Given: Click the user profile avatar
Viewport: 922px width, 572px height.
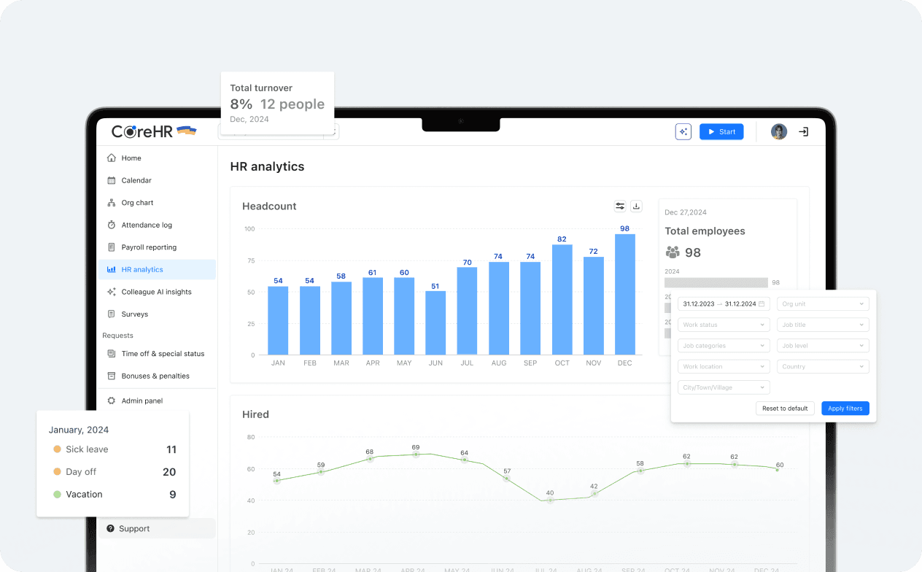Looking at the screenshot, I should (x=779, y=132).
